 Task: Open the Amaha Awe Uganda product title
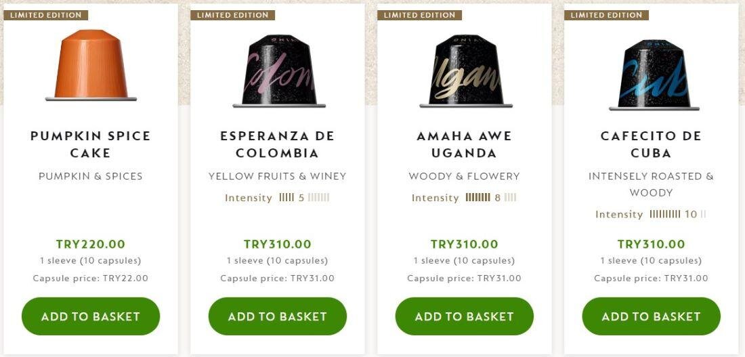click(x=465, y=144)
